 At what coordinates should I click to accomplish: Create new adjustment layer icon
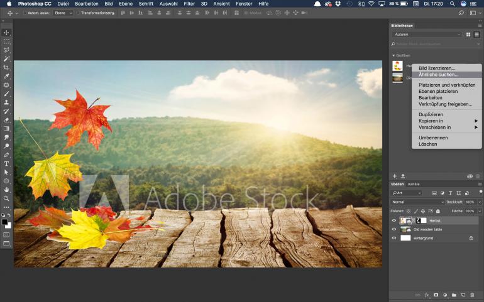pos(445,295)
